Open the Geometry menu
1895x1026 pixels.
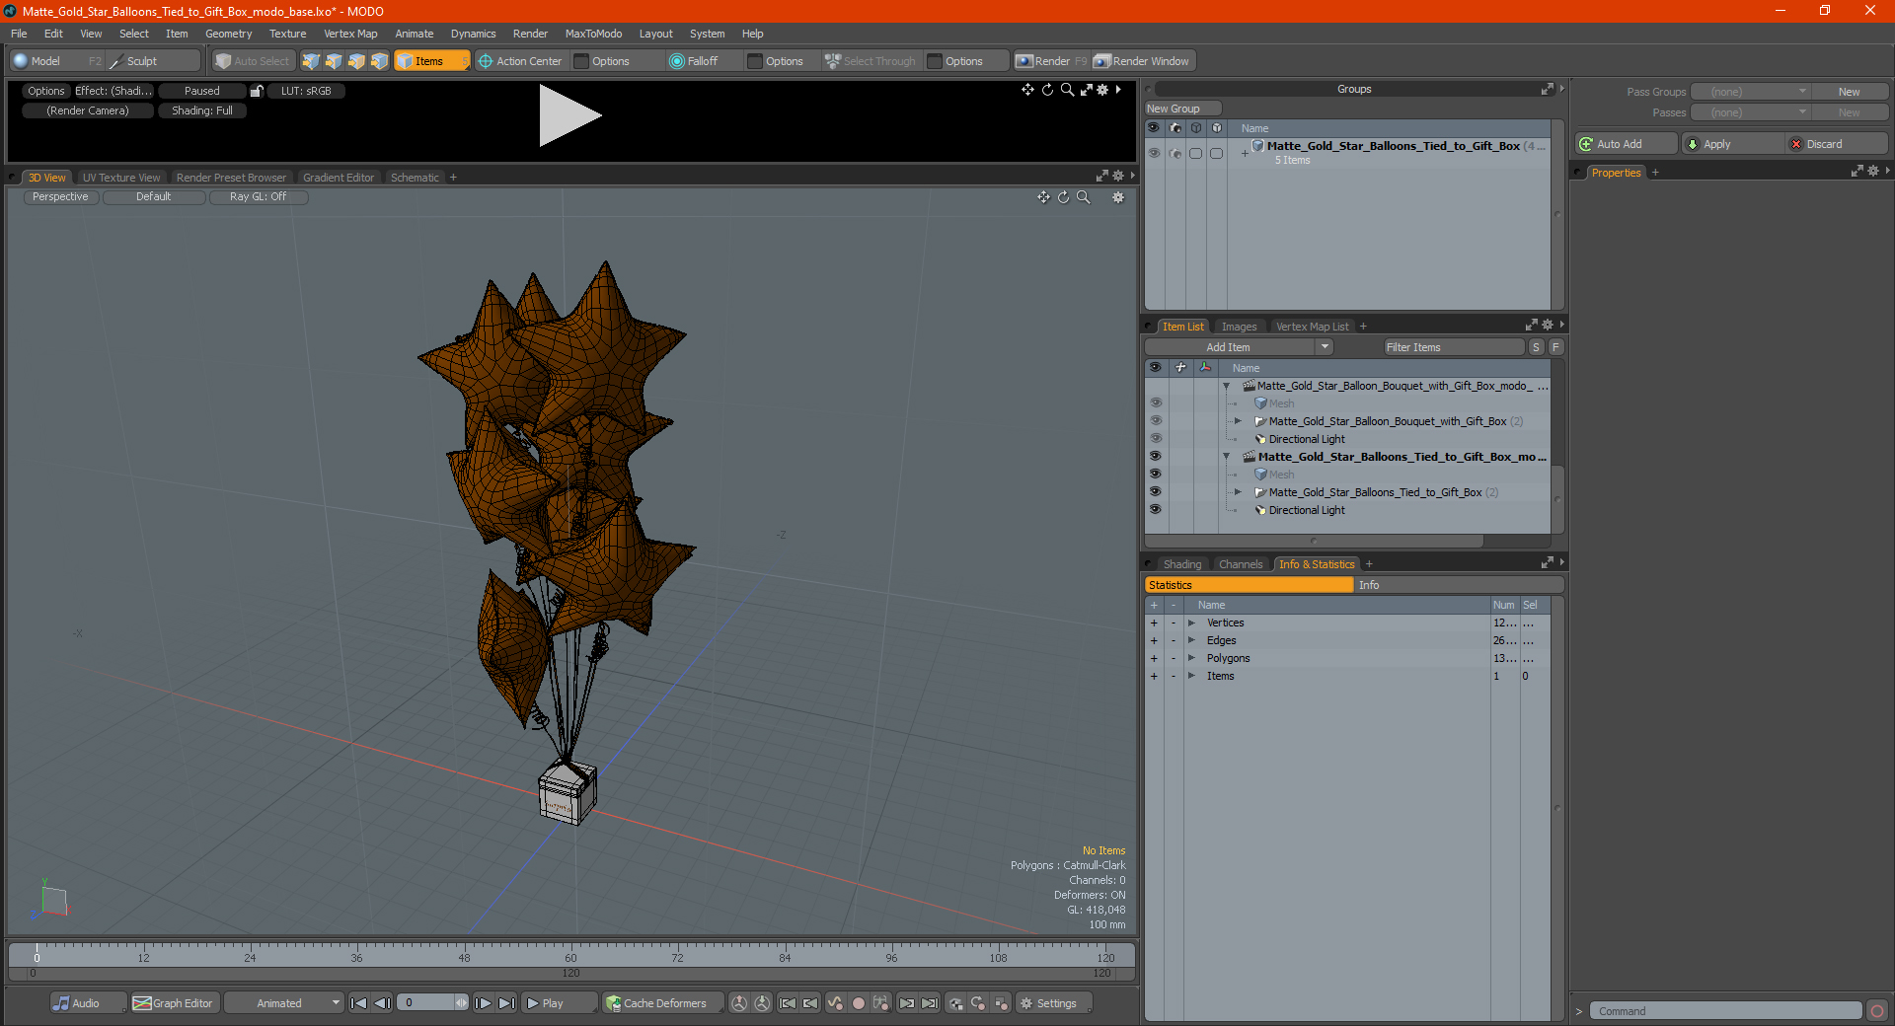point(228,34)
